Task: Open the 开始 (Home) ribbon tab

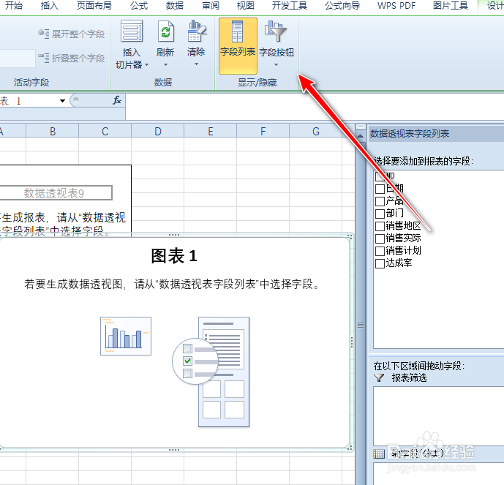Action: [x=13, y=5]
